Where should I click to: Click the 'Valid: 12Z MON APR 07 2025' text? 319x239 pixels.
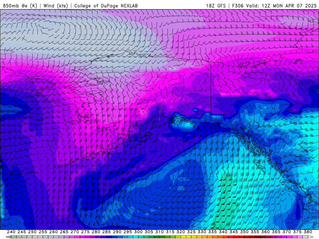(x=282, y=6)
